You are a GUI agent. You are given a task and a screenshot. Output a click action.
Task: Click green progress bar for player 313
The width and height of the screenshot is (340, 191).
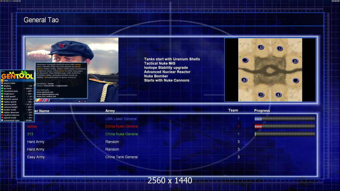tap(285, 134)
